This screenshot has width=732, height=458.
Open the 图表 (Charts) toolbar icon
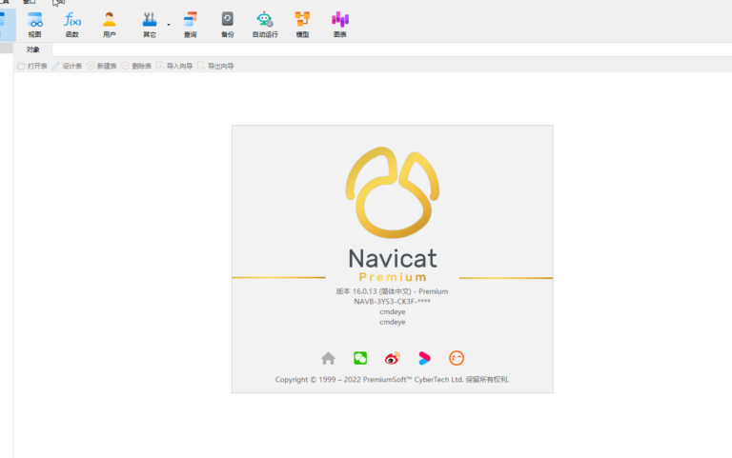point(340,25)
